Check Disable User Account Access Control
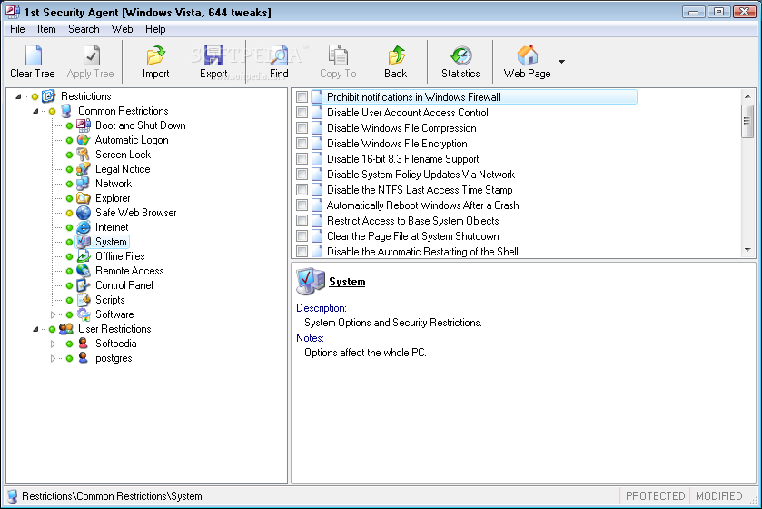The height and width of the screenshot is (509, 762). pos(302,113)
